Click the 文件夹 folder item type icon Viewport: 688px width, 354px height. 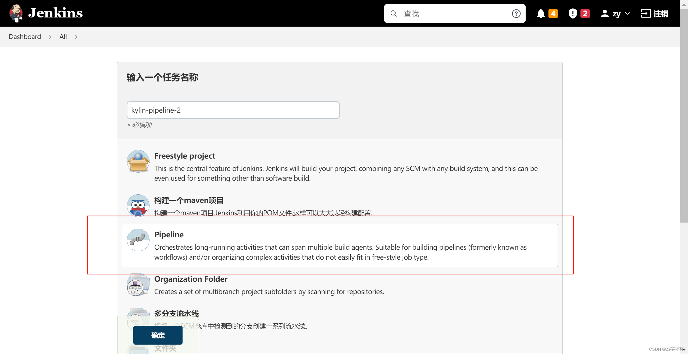coord(138,349)
